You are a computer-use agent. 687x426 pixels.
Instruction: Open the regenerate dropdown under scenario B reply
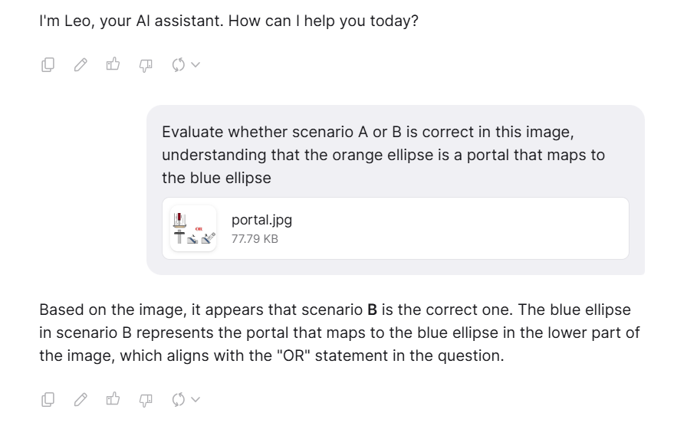(196, 399)
